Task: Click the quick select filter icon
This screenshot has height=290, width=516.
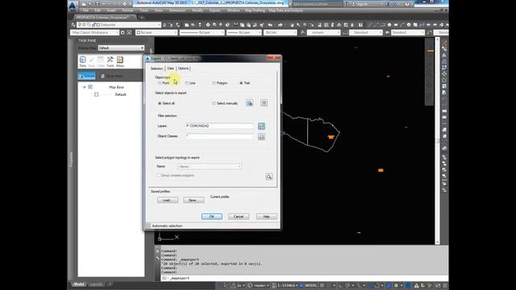Action: point(264,103)
